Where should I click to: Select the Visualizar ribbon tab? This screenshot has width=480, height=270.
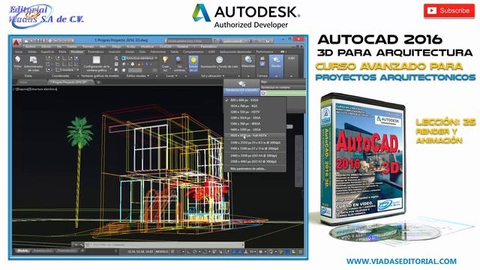(x=77, y=52)
